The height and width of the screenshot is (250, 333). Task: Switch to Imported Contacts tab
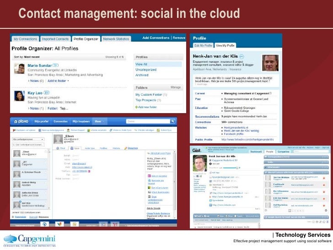pos(55,39)
